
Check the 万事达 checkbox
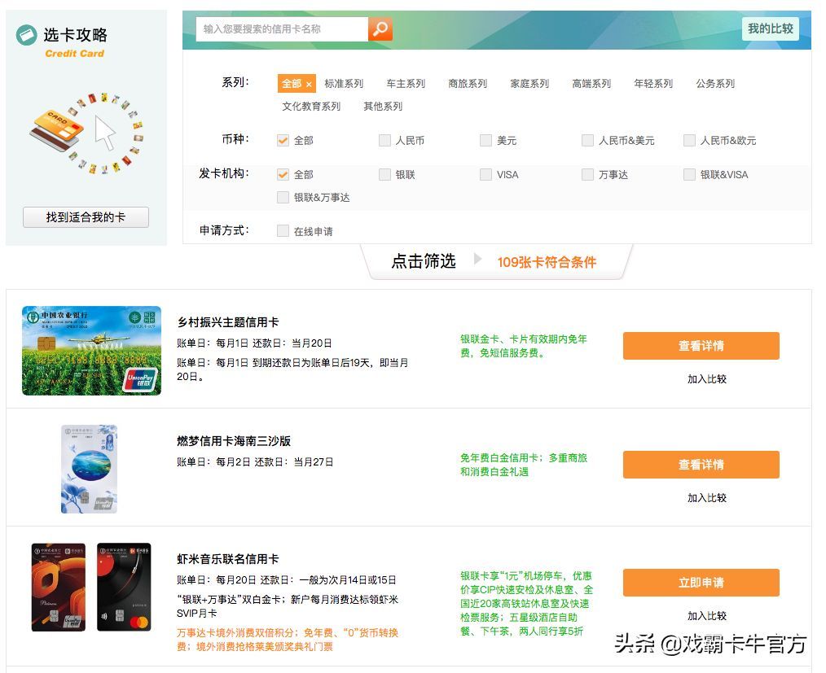click(x=587, y=174)
